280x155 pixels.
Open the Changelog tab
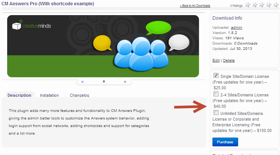(x=79, y=95)
